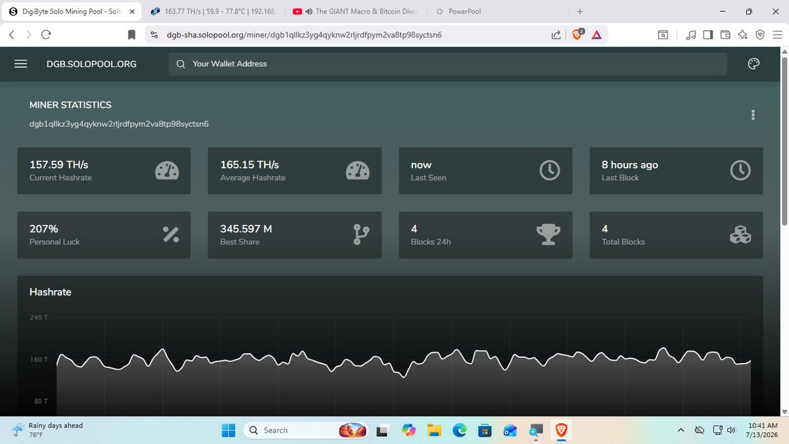
Task: Click the theme palette icon
Action: pyautogui.click(x=753, y=64)
